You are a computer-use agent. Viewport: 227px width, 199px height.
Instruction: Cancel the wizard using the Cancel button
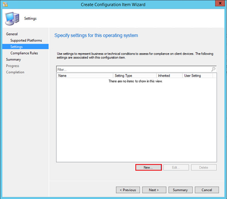(x=207, y=190)
